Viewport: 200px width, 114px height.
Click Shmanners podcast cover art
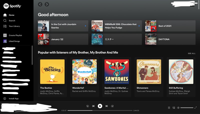pyautogui.click(x=149, y=72)
